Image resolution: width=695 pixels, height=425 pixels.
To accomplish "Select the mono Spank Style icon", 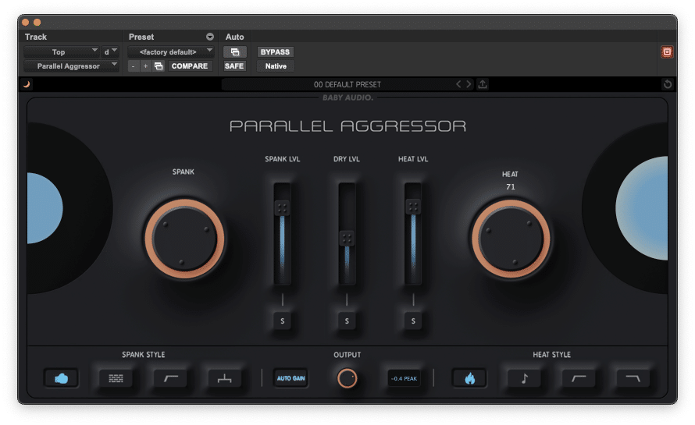I will coord(224,378).
